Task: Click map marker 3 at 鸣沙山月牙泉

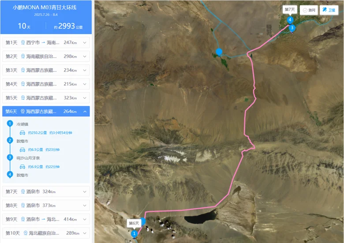Action: [x=292, y=28]
